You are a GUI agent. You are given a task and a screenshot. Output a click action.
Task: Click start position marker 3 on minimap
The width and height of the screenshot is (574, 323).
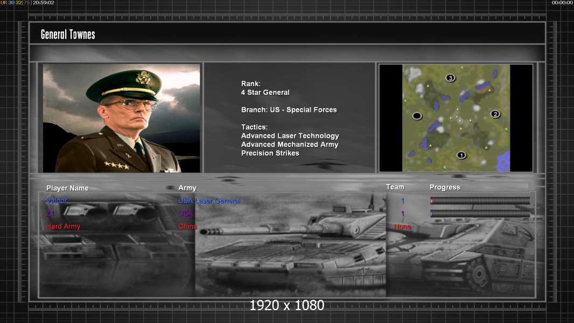point(450,78)
